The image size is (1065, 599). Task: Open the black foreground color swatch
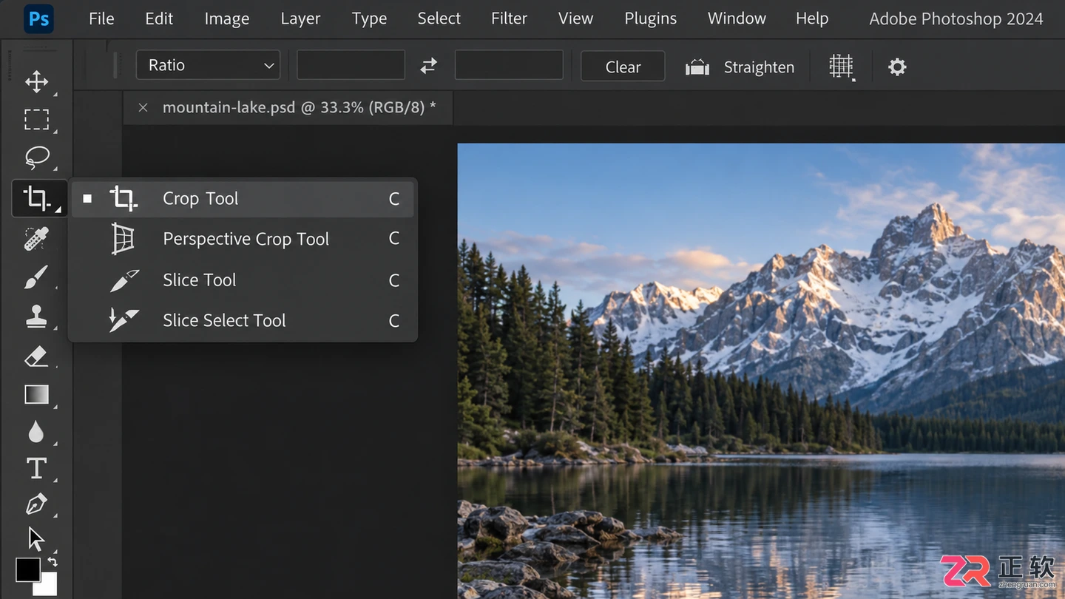coord(28,569)
